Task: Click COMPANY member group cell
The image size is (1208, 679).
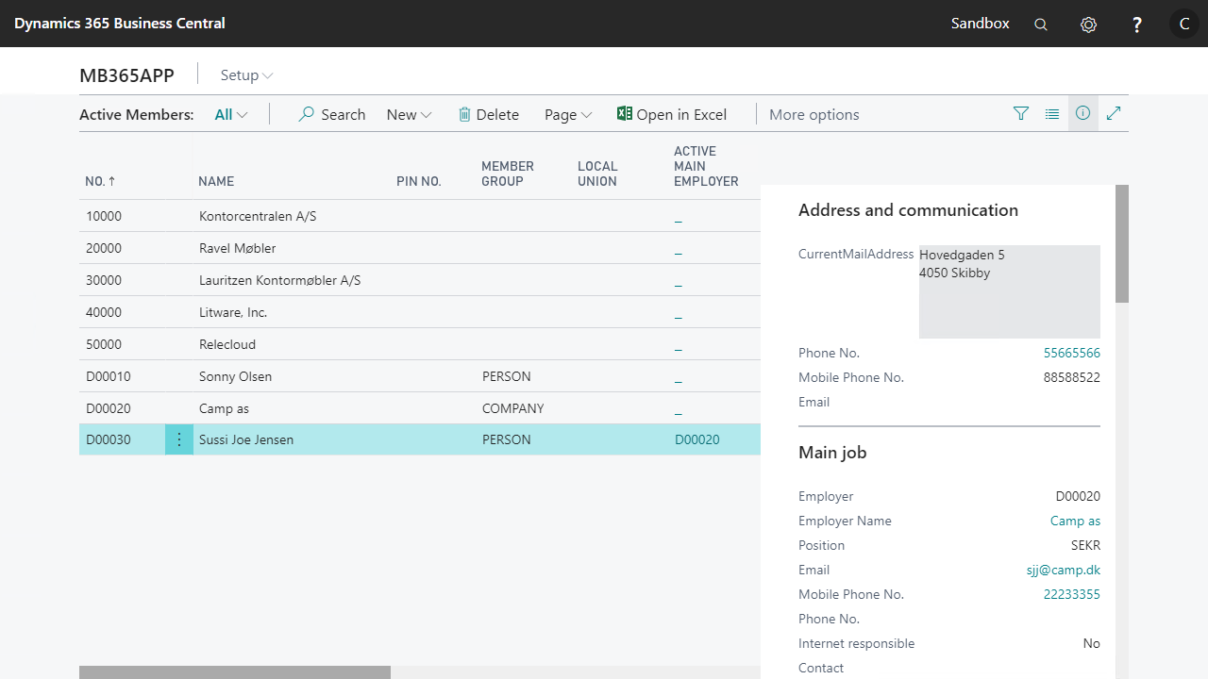Action: (513, 408)
